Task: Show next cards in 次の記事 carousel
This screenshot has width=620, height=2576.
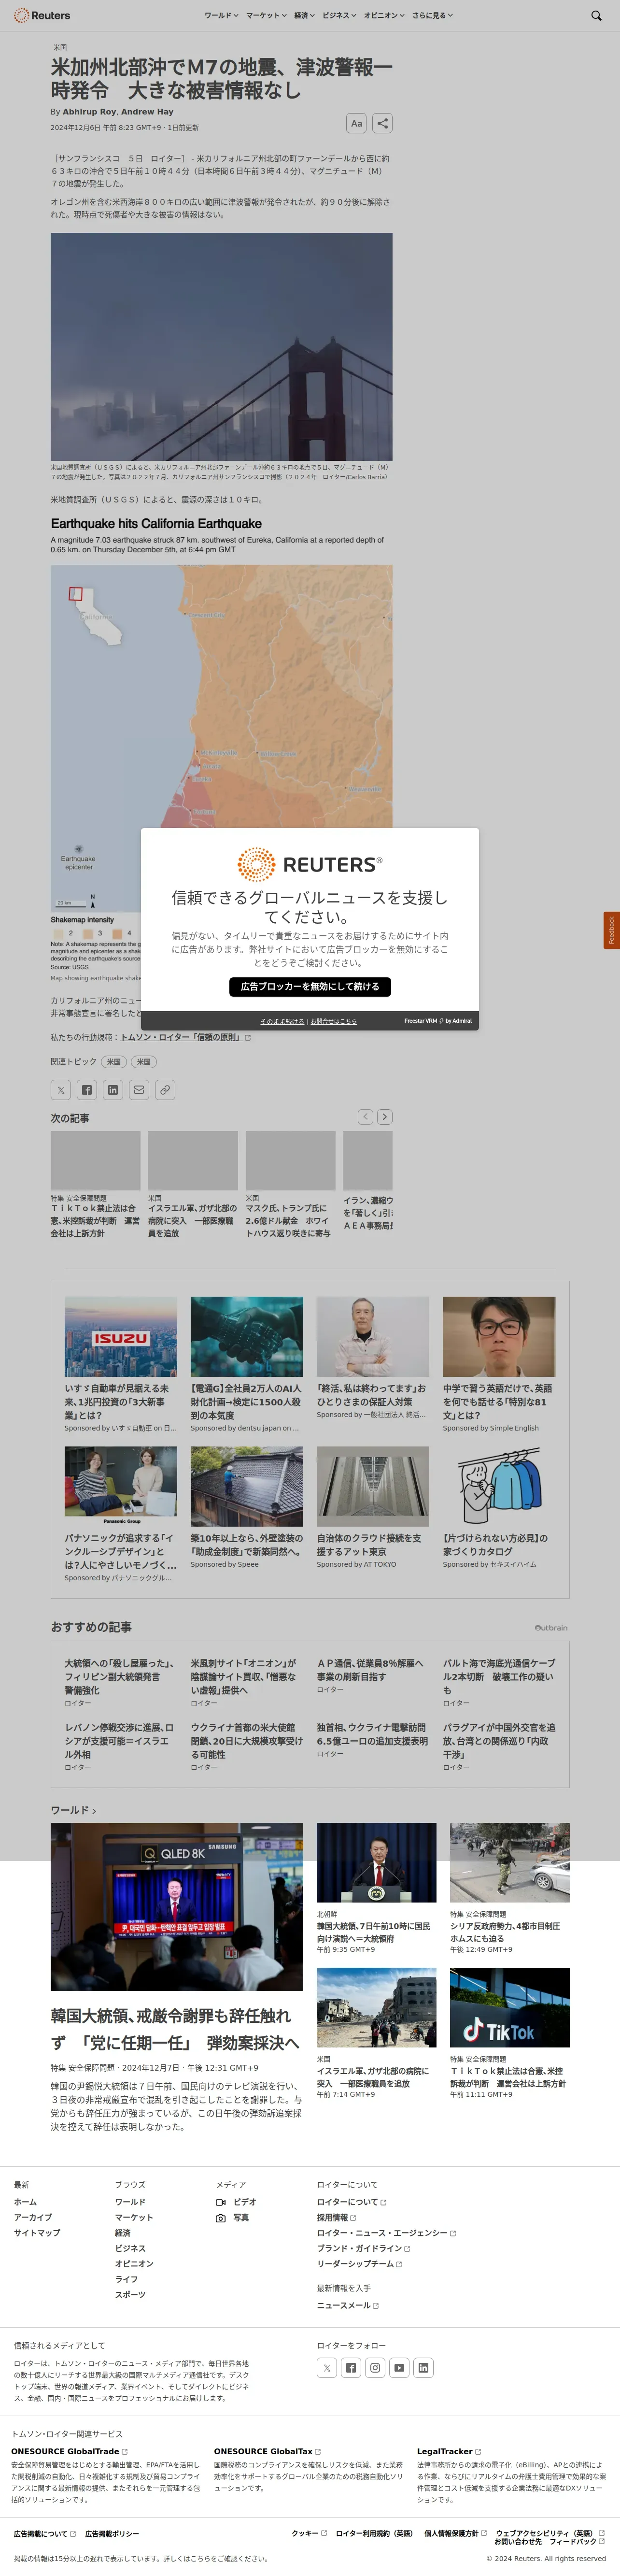Action: [385, 1116]
